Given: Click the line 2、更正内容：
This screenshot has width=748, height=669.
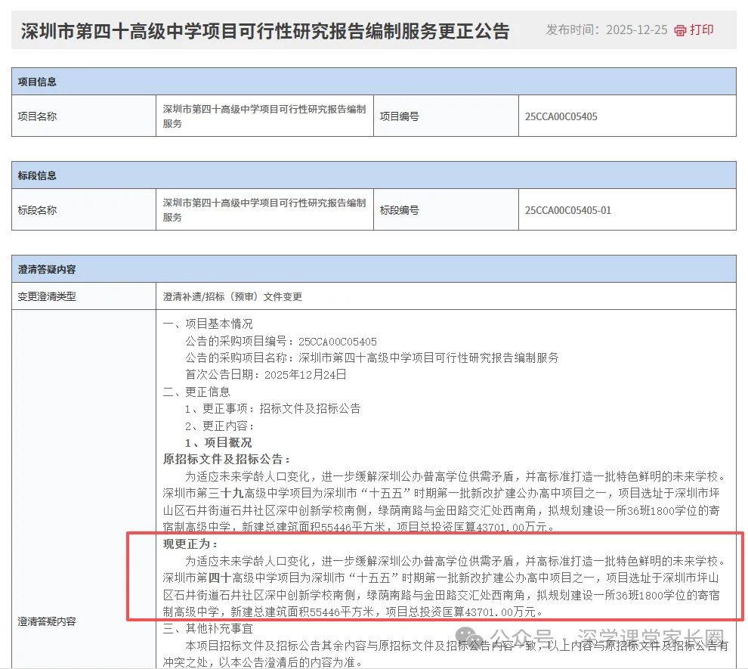Looking at the screenshot, I should click(x=219, y=426).
